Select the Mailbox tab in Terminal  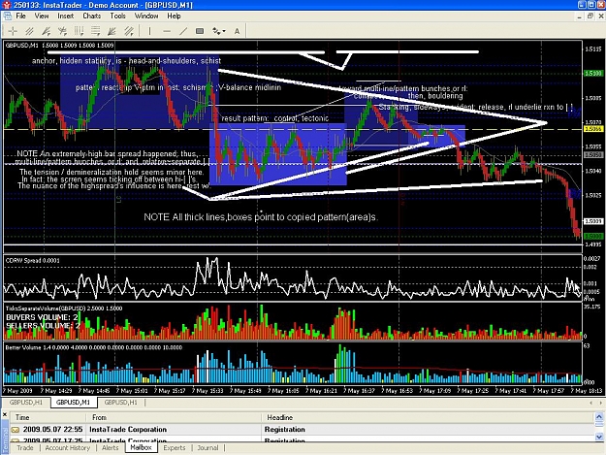[x=141, y=447]
